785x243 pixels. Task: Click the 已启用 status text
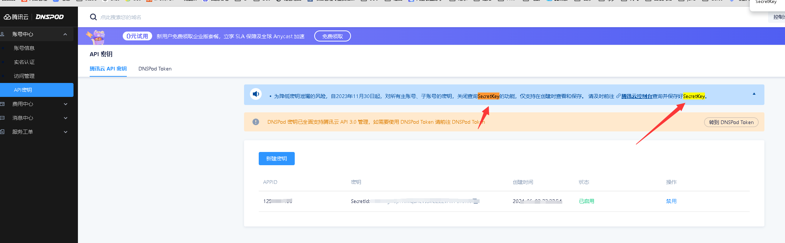click(587, 201)
